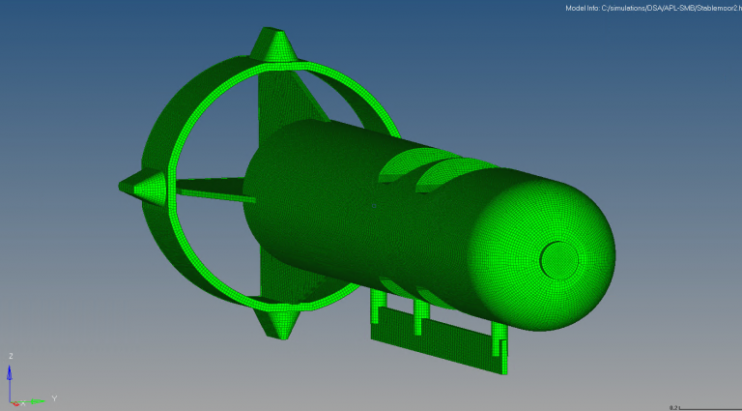The width and height of the screenshot is (742, 411).
Task: Click the Model Info file path text
Action: point(652,9)
